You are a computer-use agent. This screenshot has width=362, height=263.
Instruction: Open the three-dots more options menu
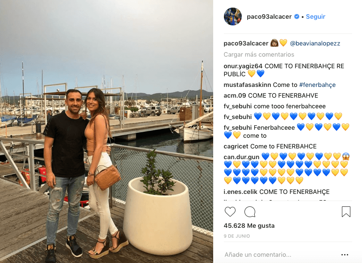pyautogui.click(x=345, y=255)
